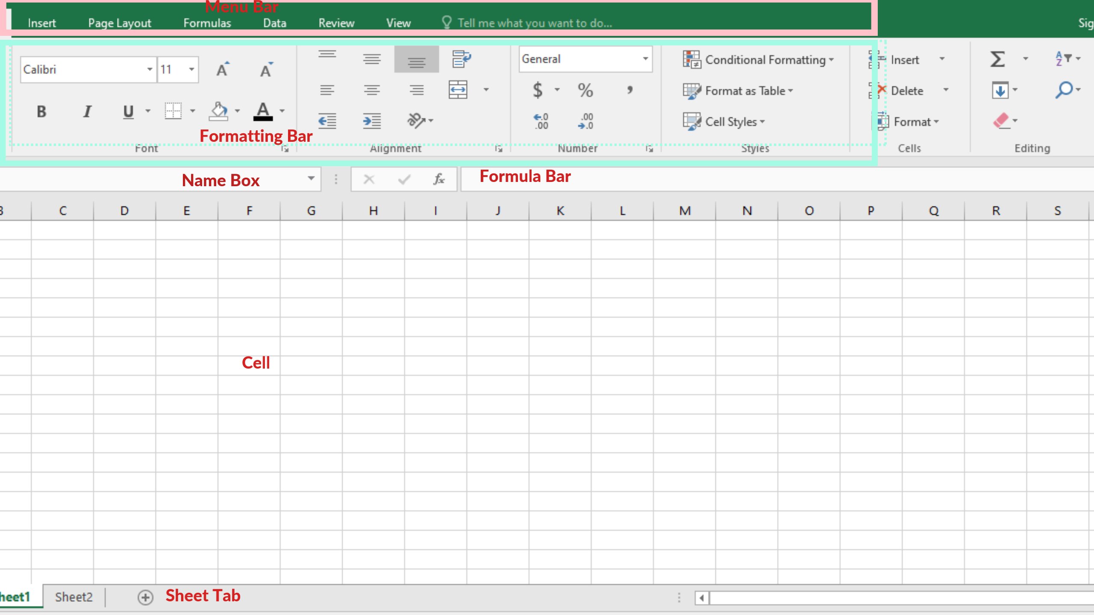The height and width of the screenshot is (615, 1094).
Task: Apply the Percent Style format
Action: [585, 90]
